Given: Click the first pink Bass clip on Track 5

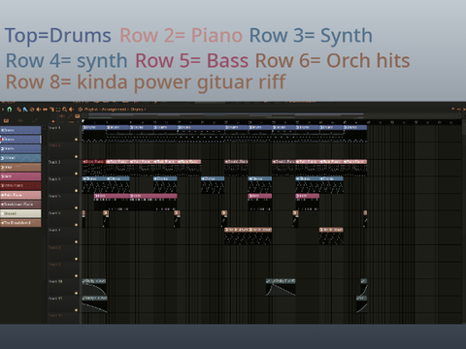Looking at the screenshot, I should point(112,196).
